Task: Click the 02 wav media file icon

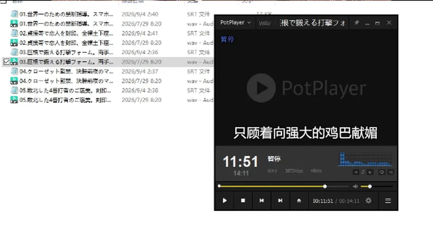Action: point(14,42)
